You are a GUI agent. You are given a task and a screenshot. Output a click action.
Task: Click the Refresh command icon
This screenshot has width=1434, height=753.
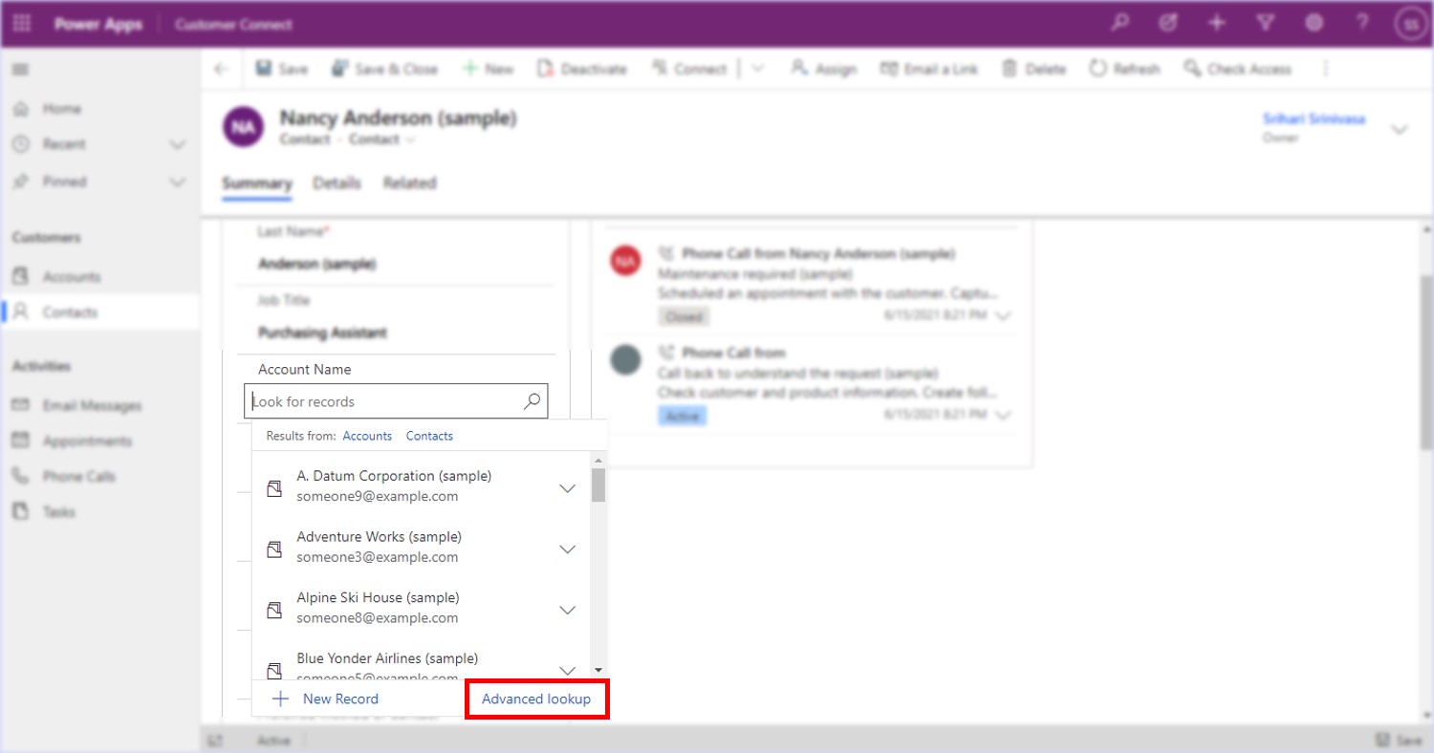pos(1097,69)
